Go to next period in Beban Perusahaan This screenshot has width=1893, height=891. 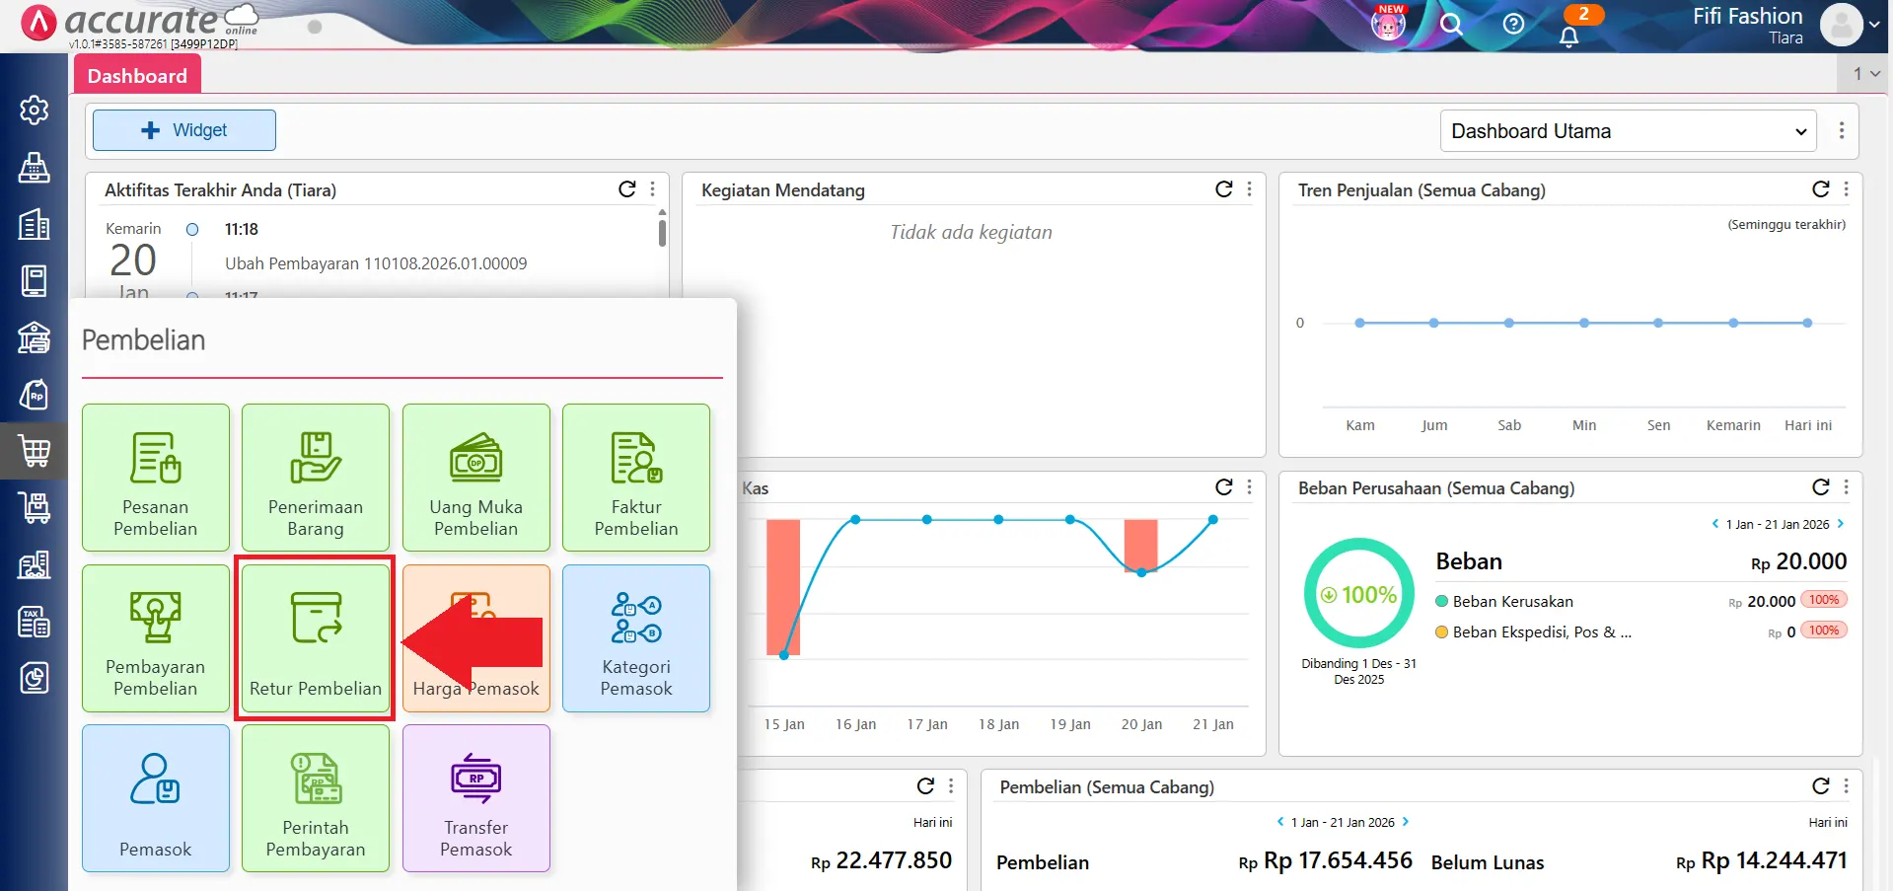point(1841,524)
